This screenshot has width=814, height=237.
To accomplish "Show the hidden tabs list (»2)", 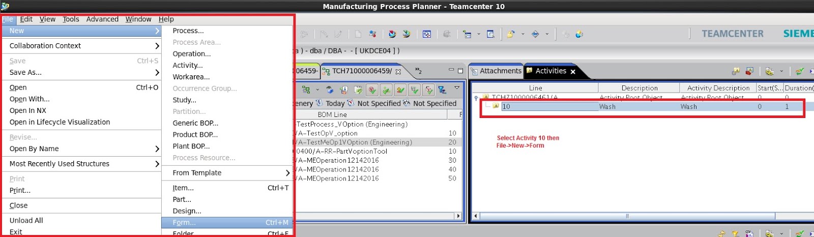I will point(418,71).
